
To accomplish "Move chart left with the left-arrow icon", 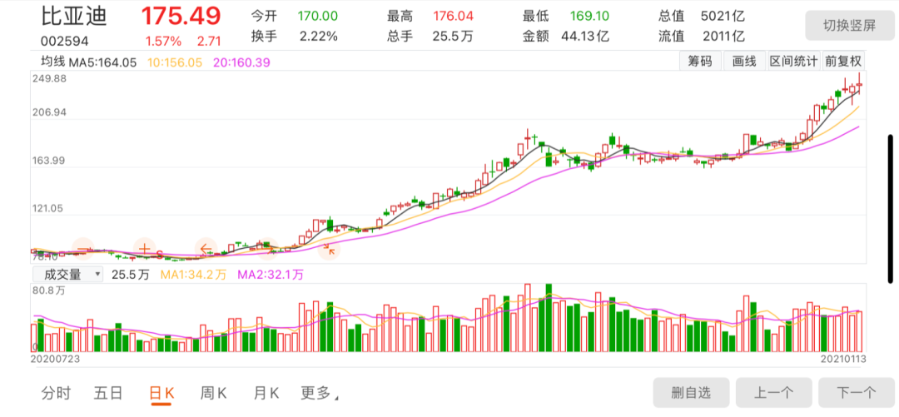I will pos(206,249).
